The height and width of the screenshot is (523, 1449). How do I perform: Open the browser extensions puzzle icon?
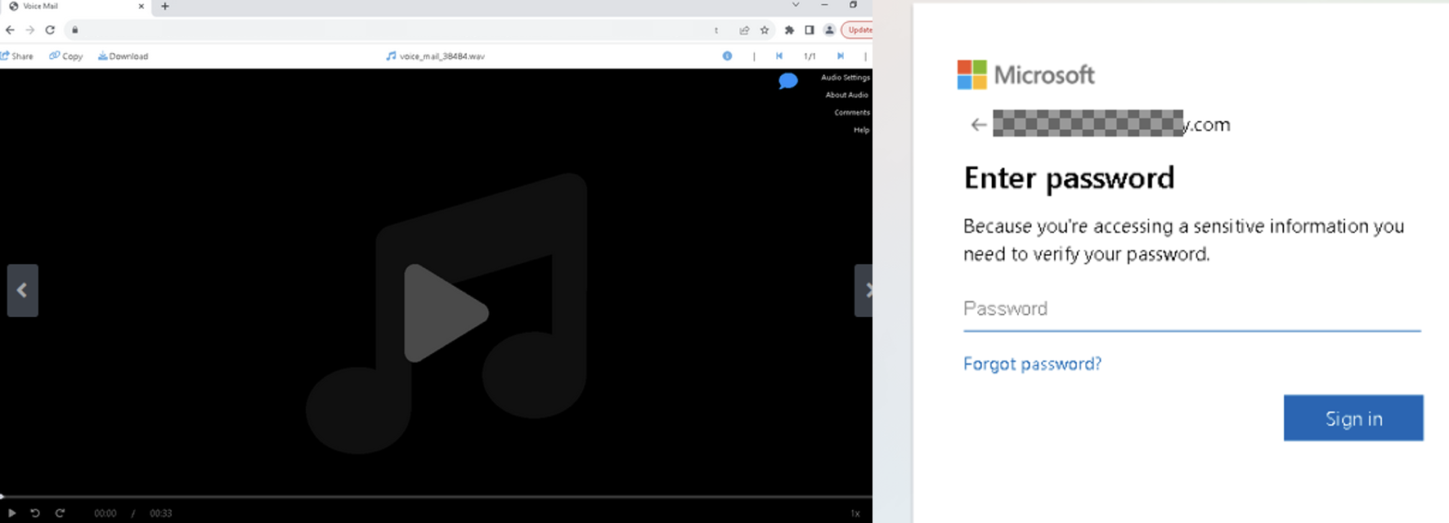coord(789,30)
